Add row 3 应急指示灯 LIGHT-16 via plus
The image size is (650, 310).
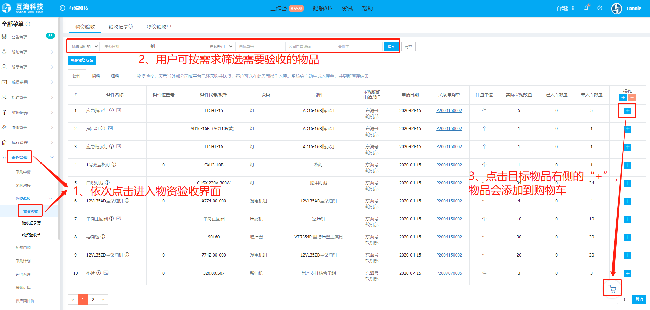[x=628, y=147]
